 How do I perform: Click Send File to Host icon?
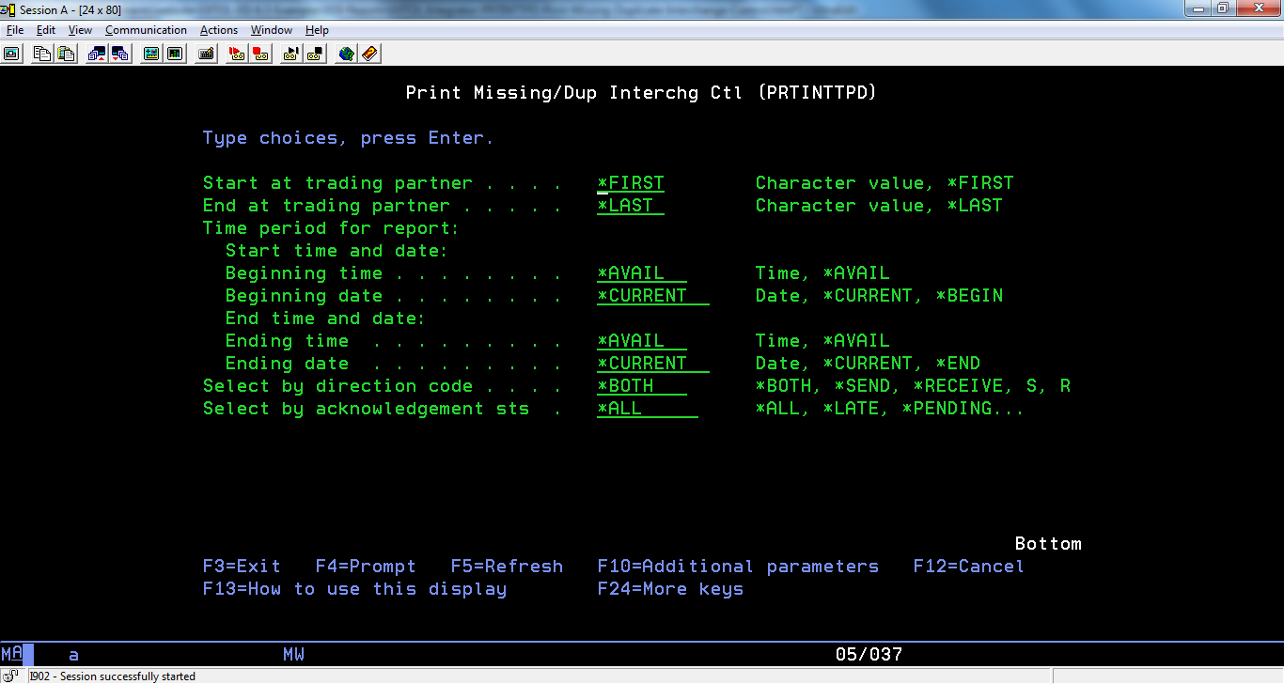click(96, 54)
